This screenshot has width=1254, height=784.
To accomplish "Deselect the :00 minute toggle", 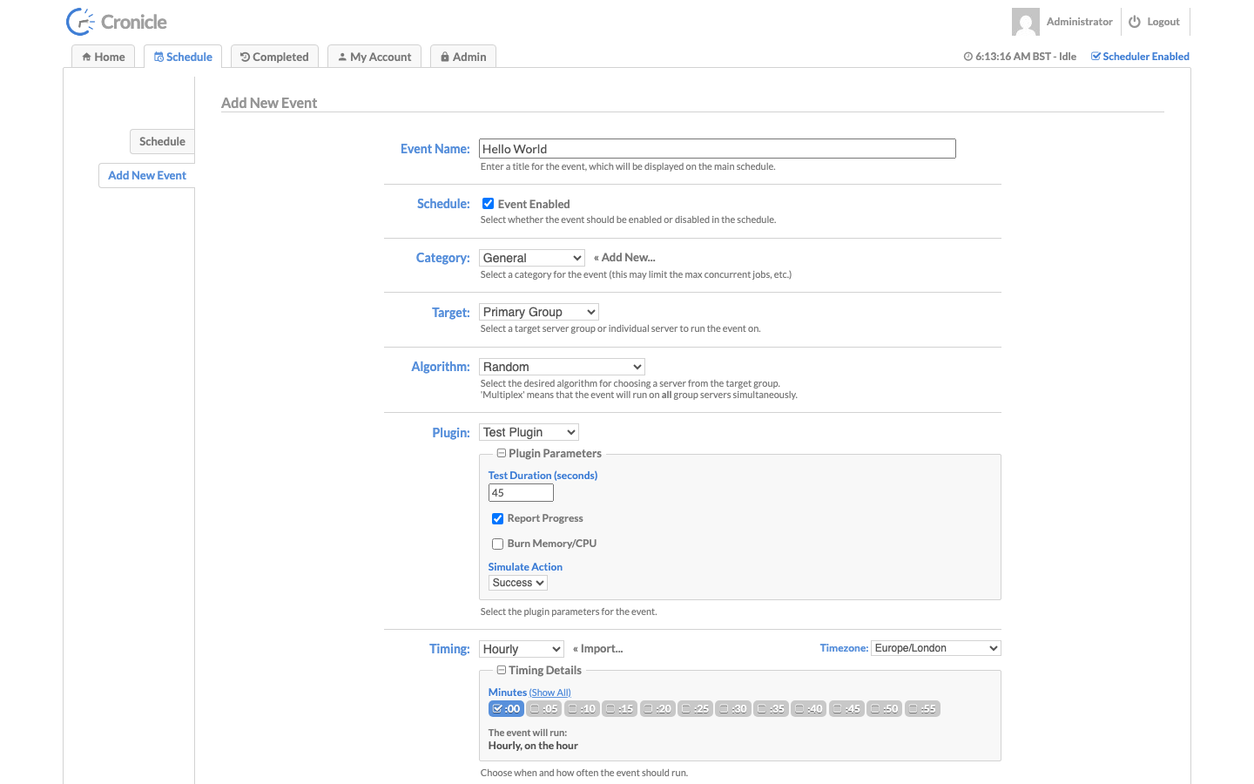I will click(x=506, y=709).
